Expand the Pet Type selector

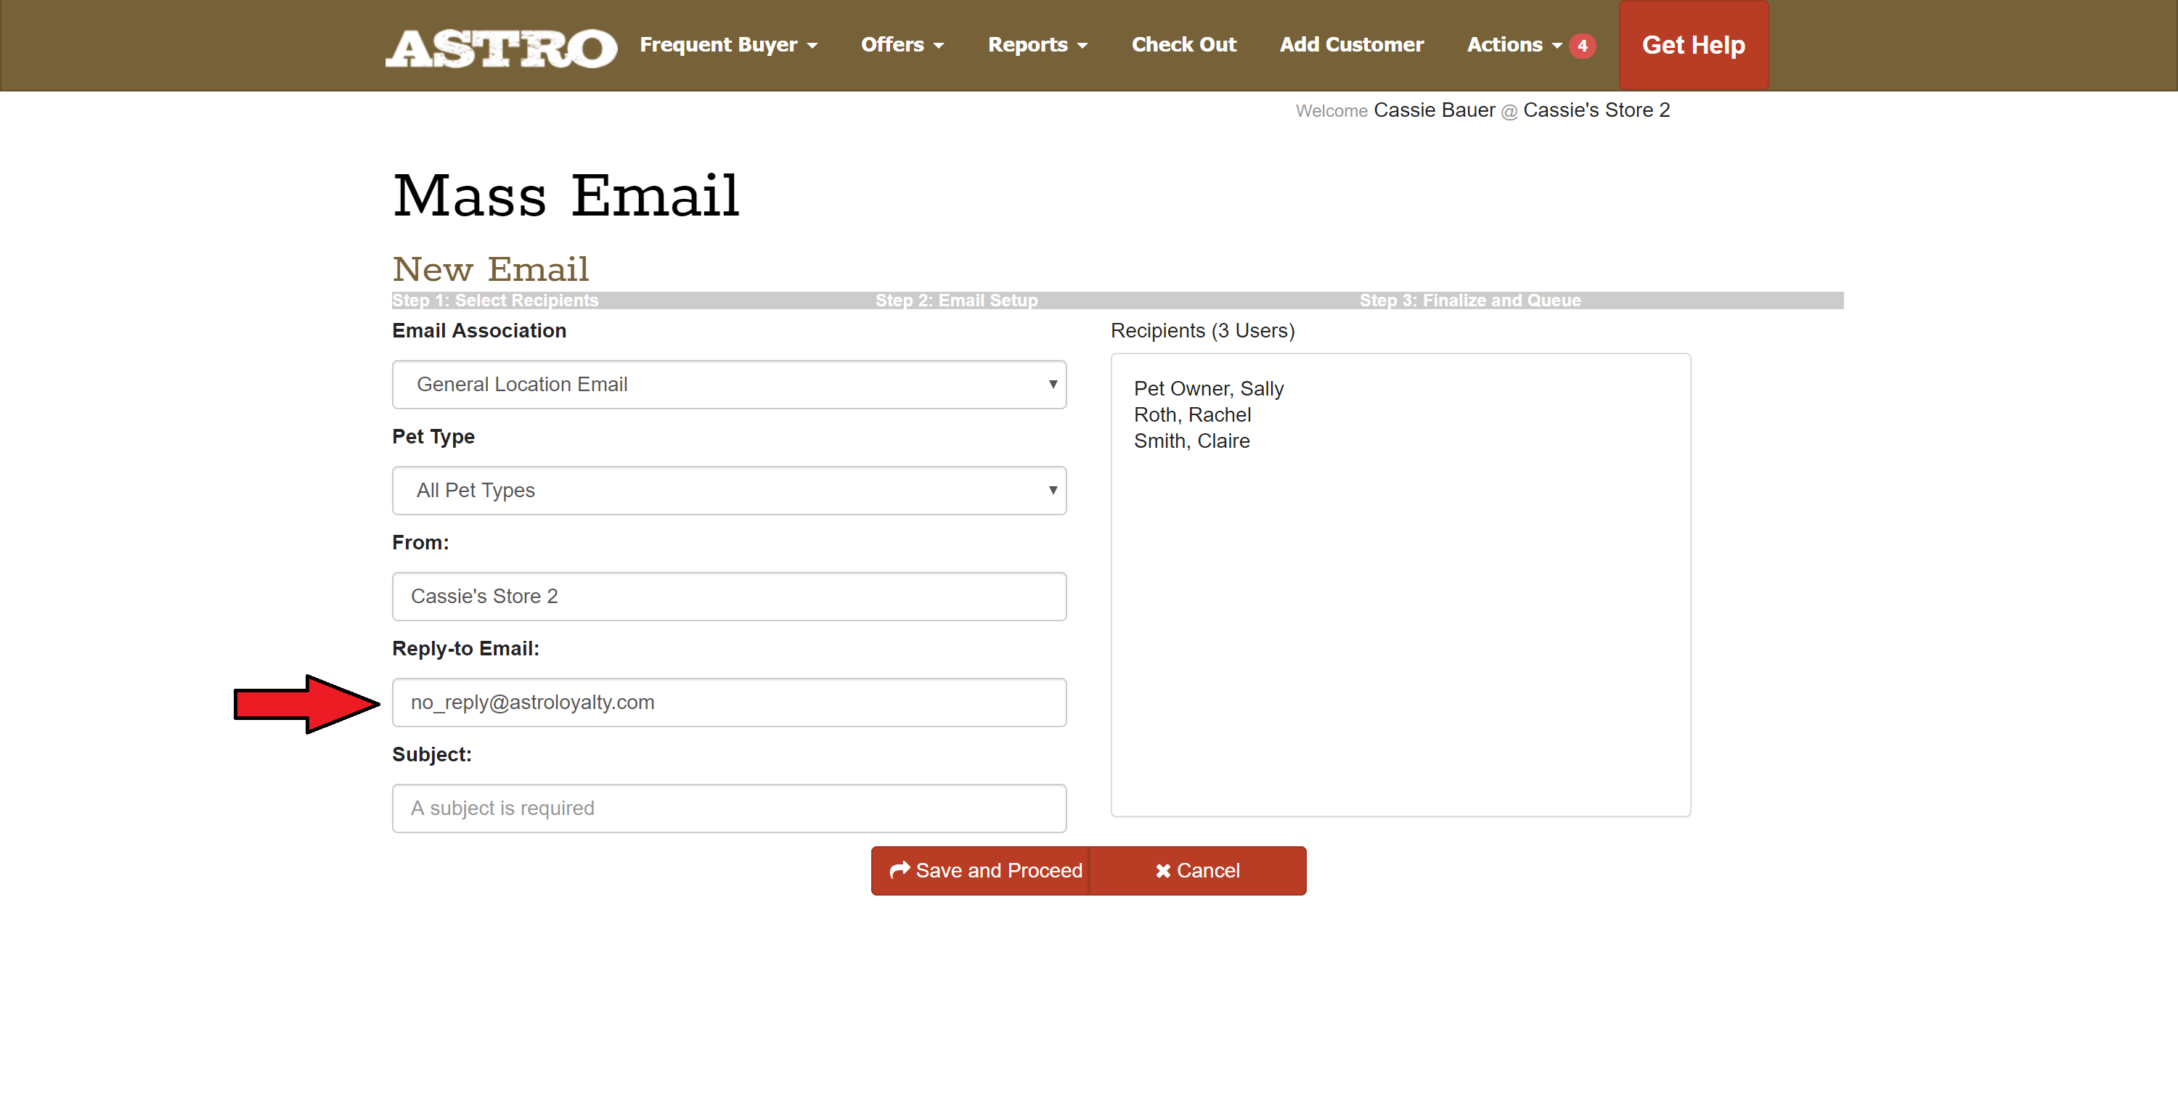point(729,491)
